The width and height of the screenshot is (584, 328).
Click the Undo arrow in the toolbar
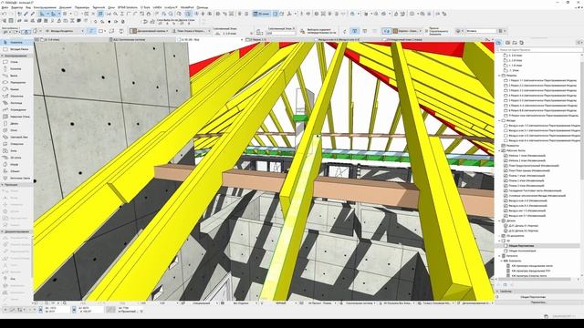[x=4, y=14]
